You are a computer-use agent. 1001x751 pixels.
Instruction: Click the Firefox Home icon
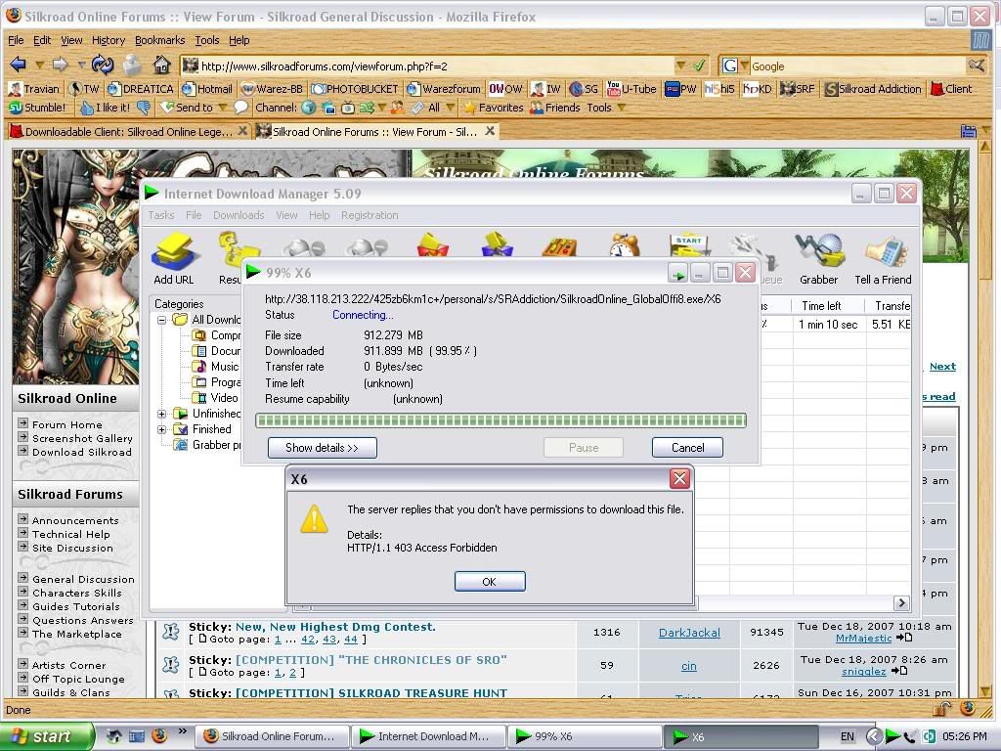click(x=163, y=66)
